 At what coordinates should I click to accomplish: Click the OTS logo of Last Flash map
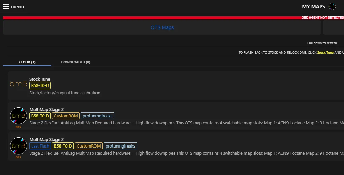point(18,146)
